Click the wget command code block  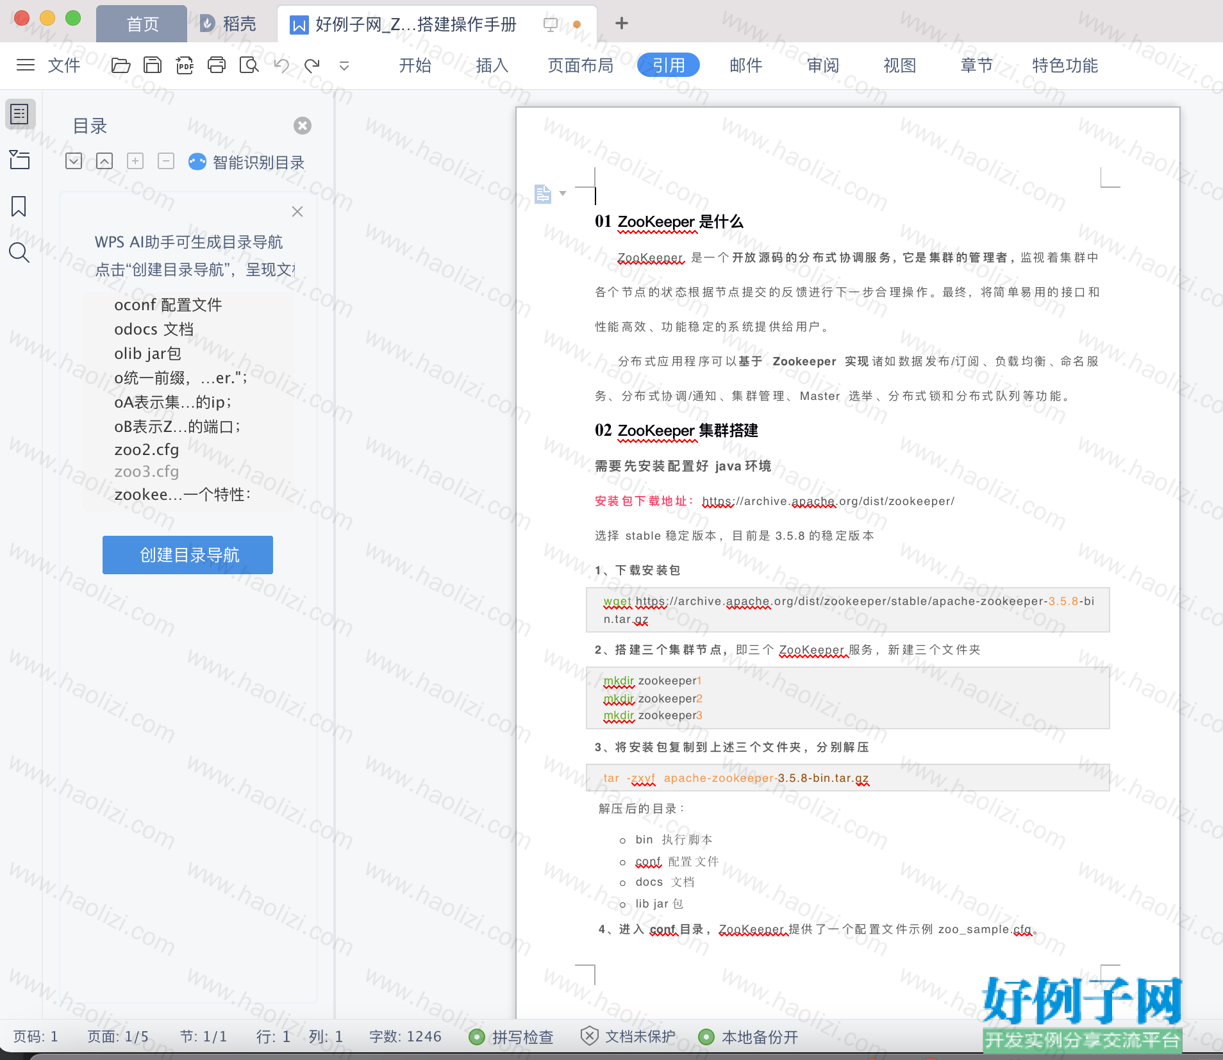[847, 610]
